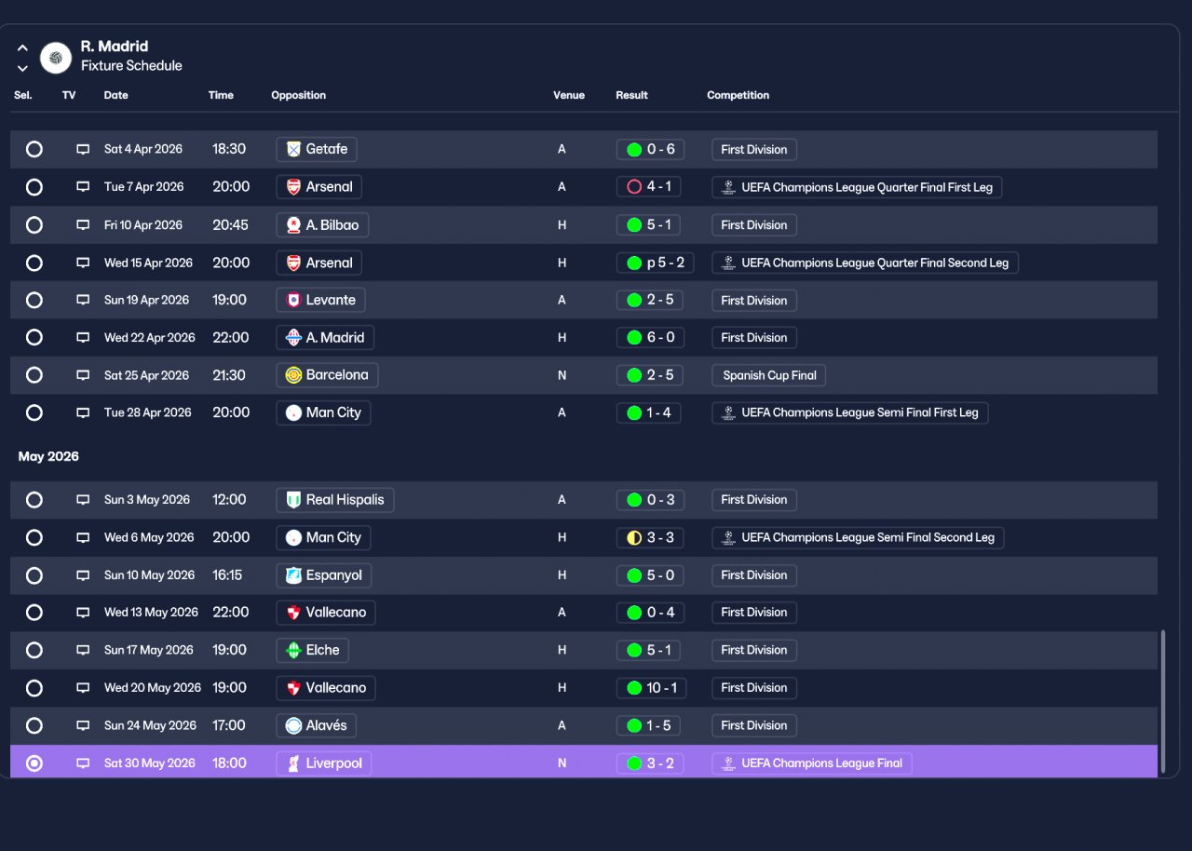
Task: Sort fixtures by Date column header
Action: coord(116,95)
